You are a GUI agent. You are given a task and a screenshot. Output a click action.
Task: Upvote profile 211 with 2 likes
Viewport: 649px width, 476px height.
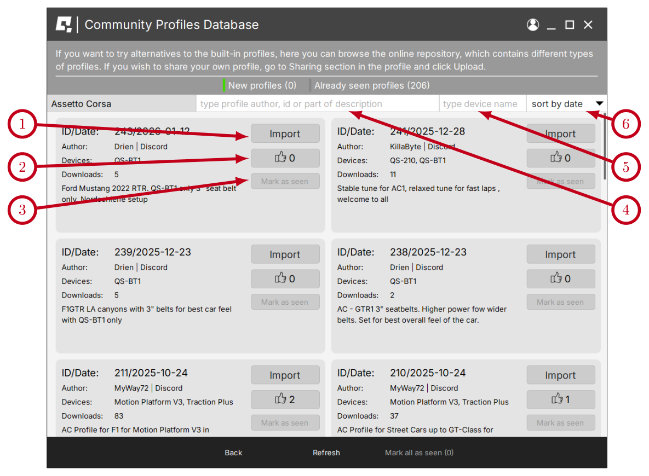(x=285, y=399)
